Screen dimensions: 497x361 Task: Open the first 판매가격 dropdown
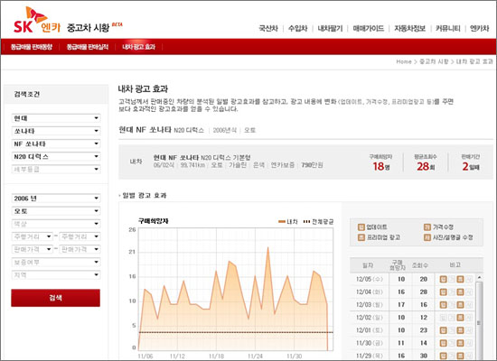pos(32,249)
